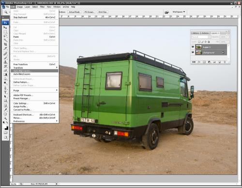
Task: Select the Zoom tool in toolbox
Action: pyautogui.click(x=5, y=118)
